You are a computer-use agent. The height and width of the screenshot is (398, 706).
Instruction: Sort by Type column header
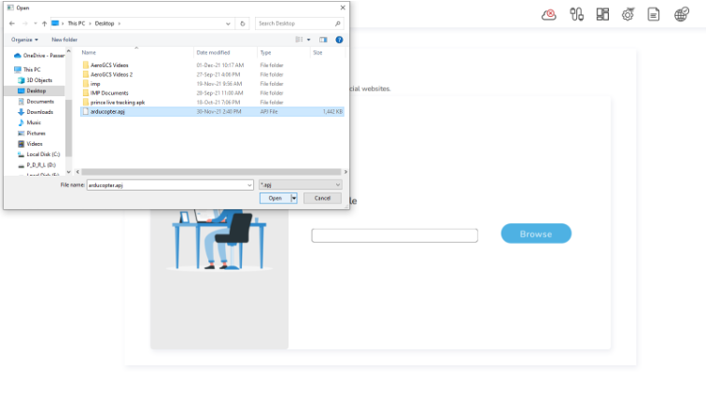(265, 52)
